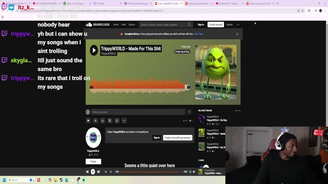Click Sign in inside the follow prompt

pyautogui.click(x=157, y=138)
